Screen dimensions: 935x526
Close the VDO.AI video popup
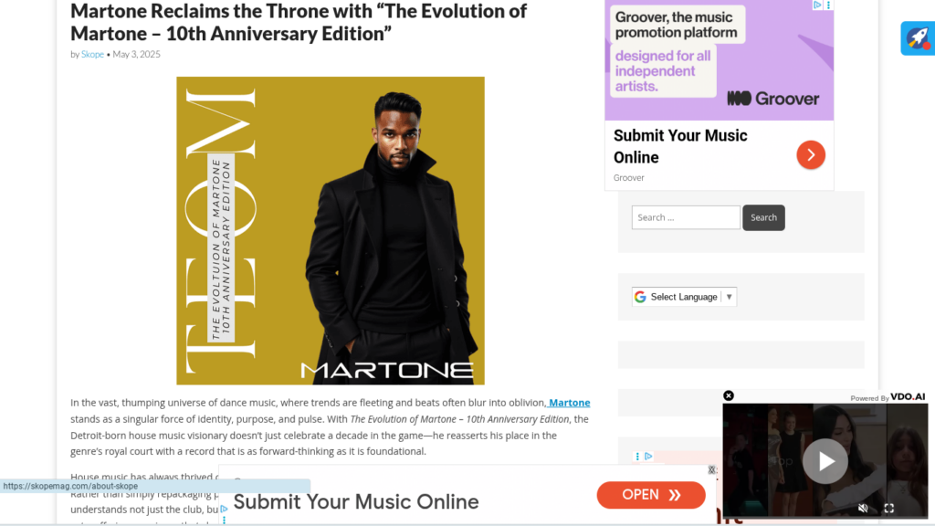(x=729, y=396)
